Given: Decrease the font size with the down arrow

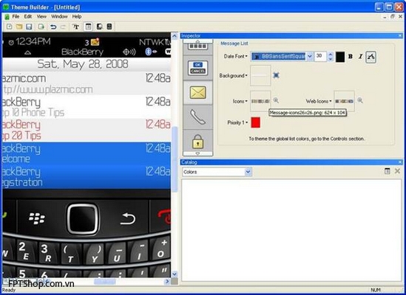Looking at the screenshot, I should 330,59.
